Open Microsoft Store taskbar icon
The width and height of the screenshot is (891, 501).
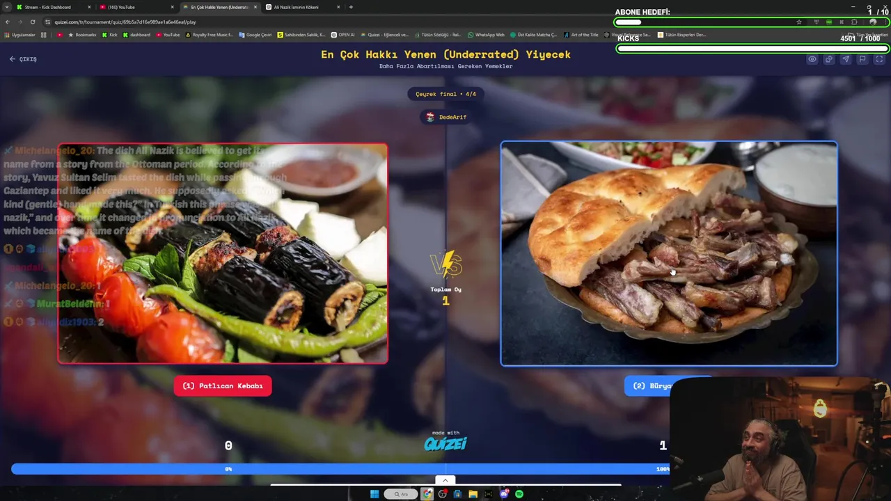[457, 494]
